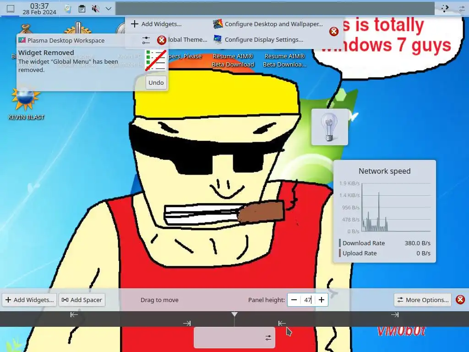Click the 380.0 B/s download value

pos(417,243)
